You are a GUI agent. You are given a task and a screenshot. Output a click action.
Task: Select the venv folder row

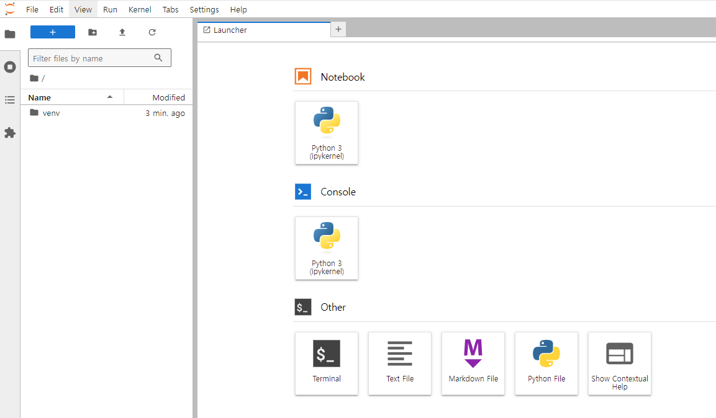pos(107,113)
